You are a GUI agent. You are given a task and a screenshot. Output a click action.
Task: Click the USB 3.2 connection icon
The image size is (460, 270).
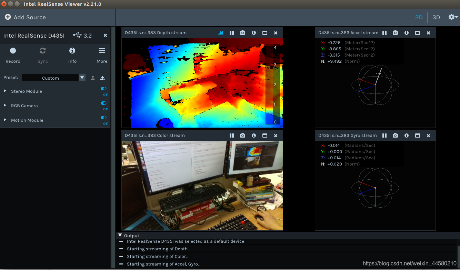tap(77, 35)
